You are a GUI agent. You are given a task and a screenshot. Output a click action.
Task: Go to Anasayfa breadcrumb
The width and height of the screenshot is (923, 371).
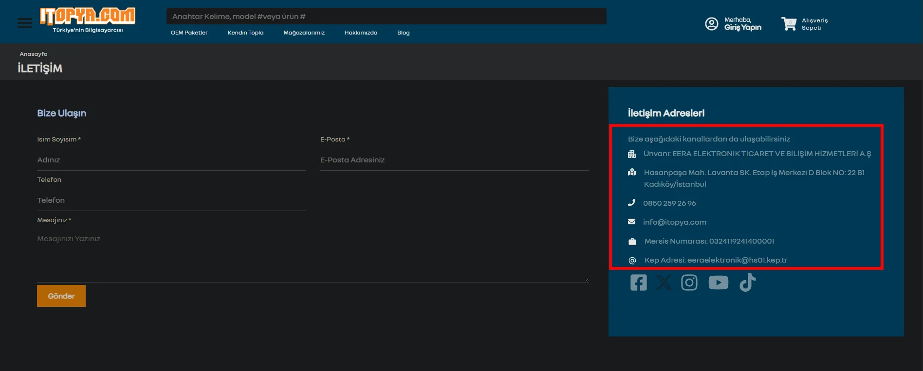tap(34, 54)
